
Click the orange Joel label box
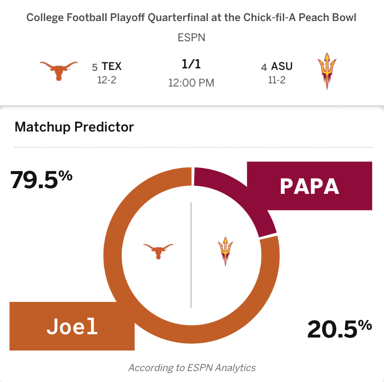(x=72, y=326)
